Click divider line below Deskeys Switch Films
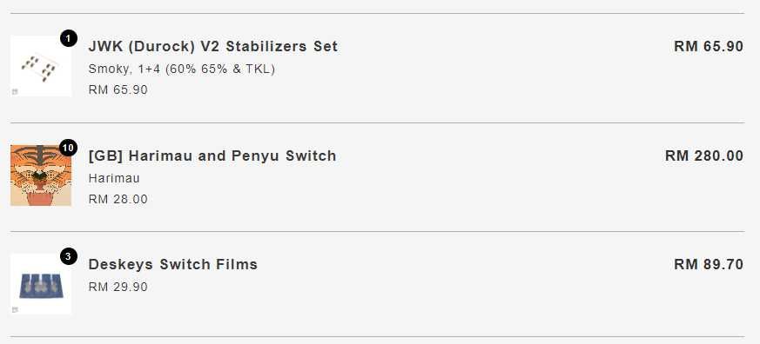 coord(378,336)
